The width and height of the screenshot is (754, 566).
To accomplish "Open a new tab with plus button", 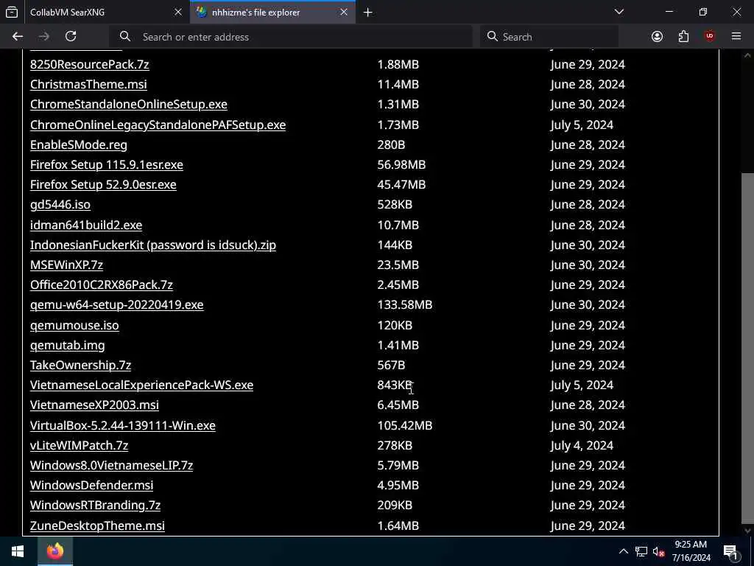I will point(368,13).
